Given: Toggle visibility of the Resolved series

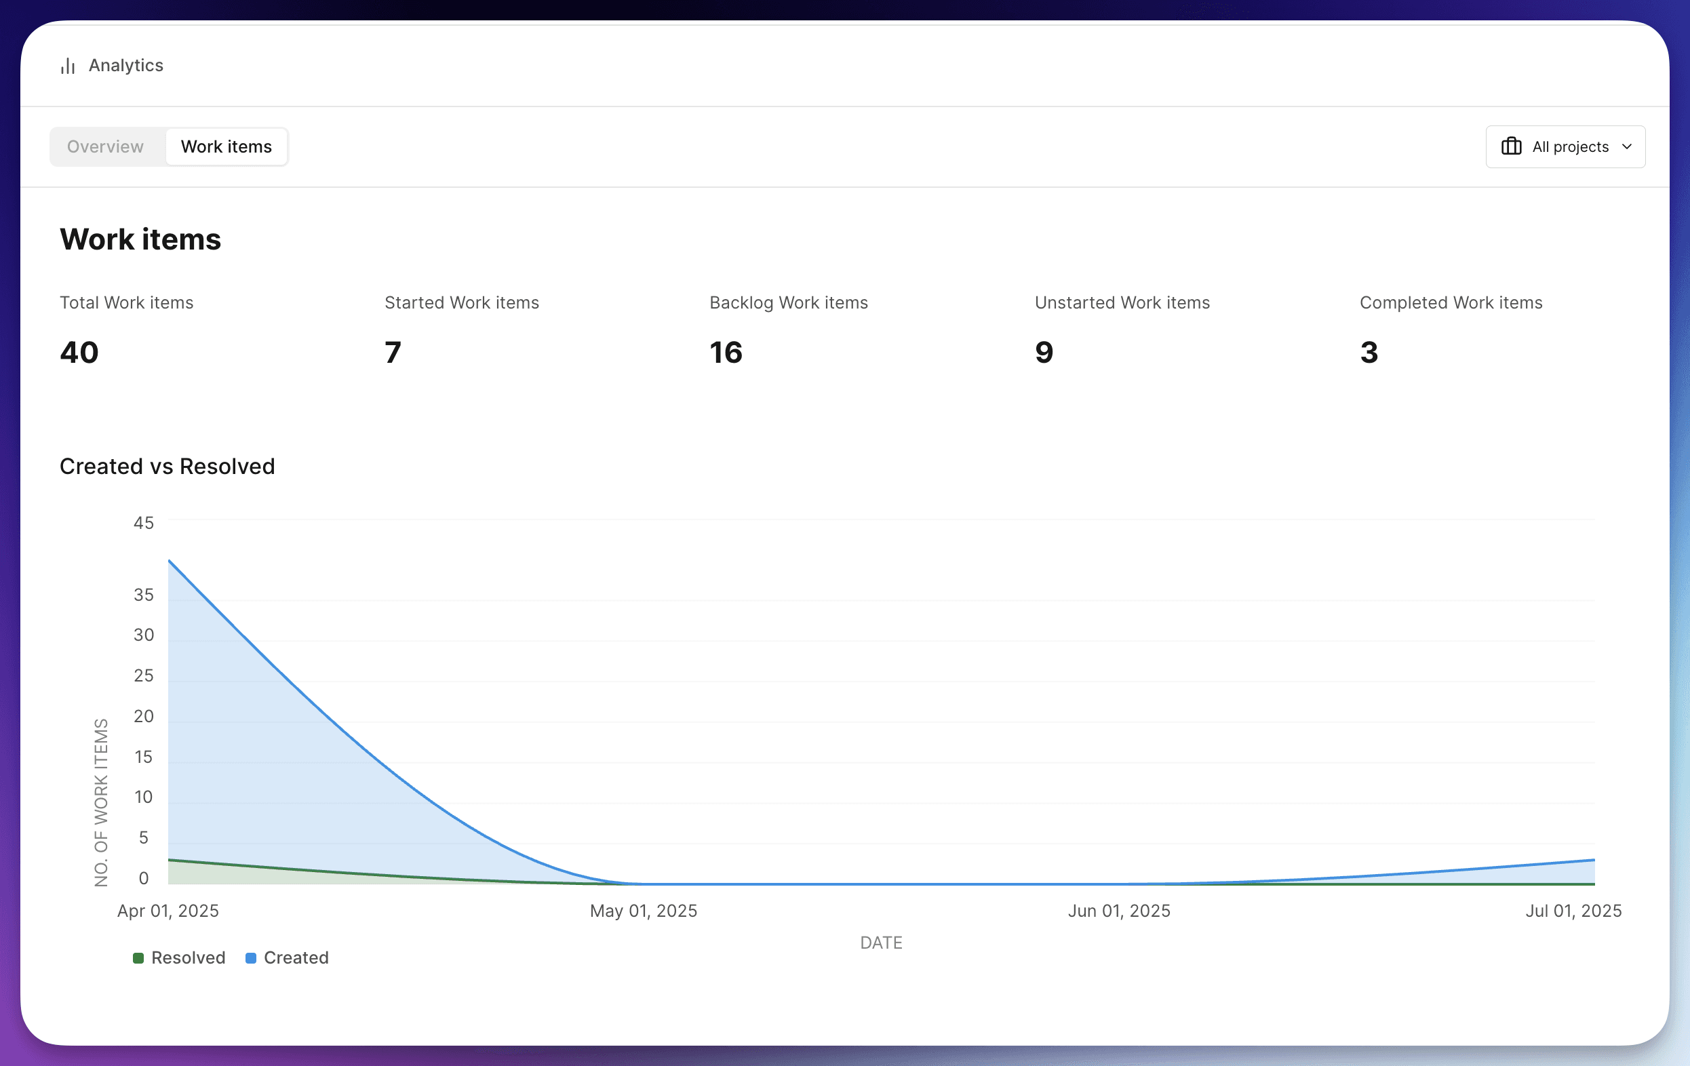Looking at the screenshot, I should (x=178, y=958).
